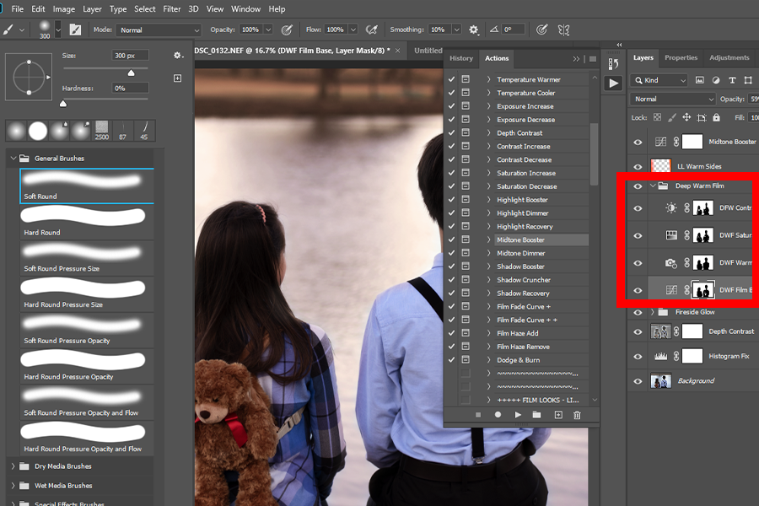Viewport: 759px width, 506px height.
Task: Toggle the brush settings panel icon
Action: pos(76,30)
